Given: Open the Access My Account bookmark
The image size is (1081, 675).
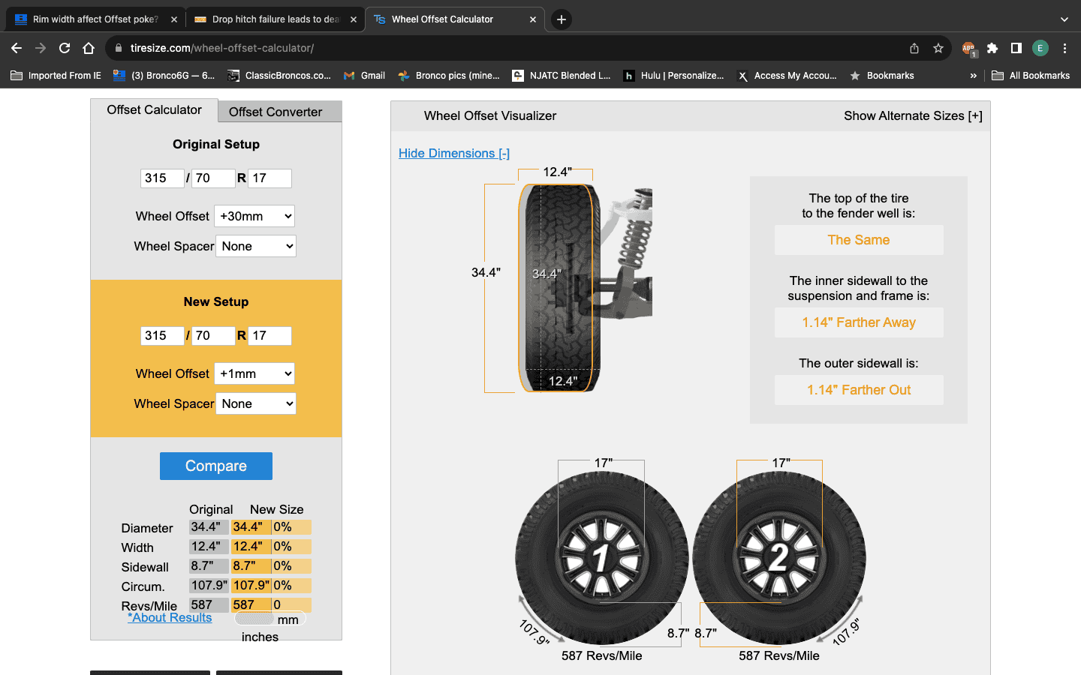Looking at the screenshot, I should [787, 76].
